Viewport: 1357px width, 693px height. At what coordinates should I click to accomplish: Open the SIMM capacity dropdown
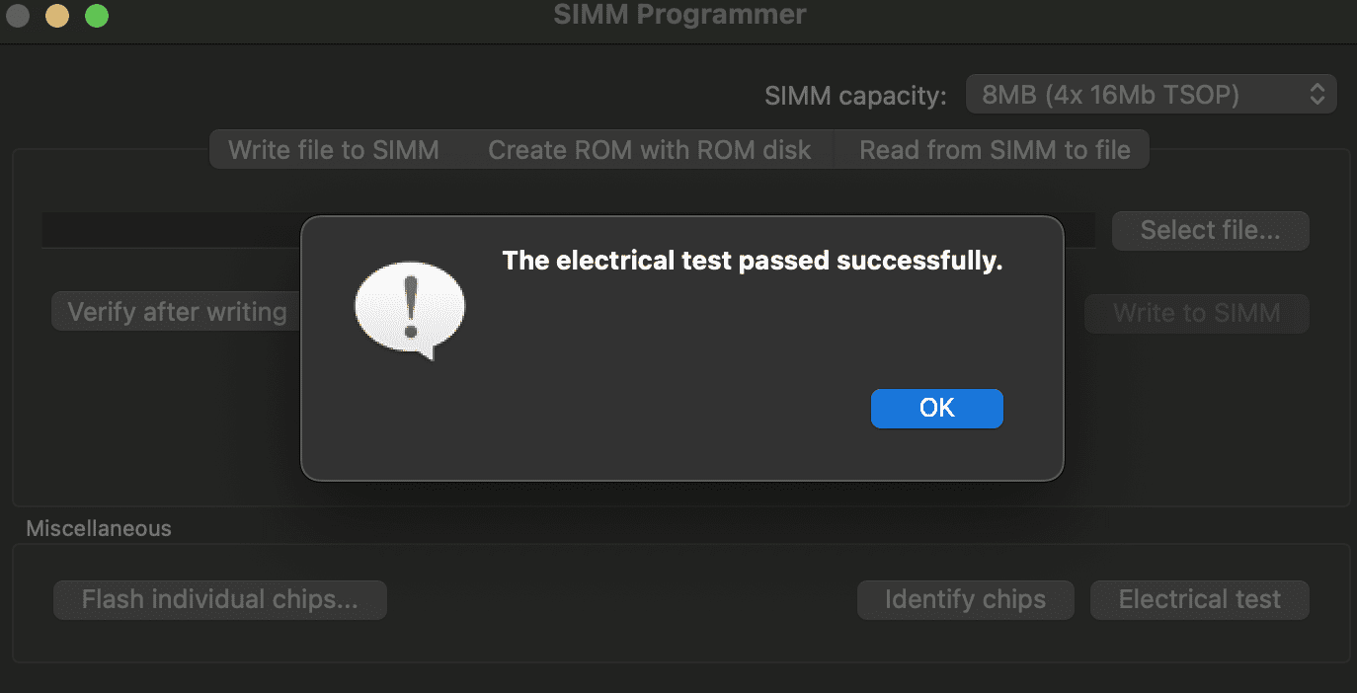pos(1151,95)
